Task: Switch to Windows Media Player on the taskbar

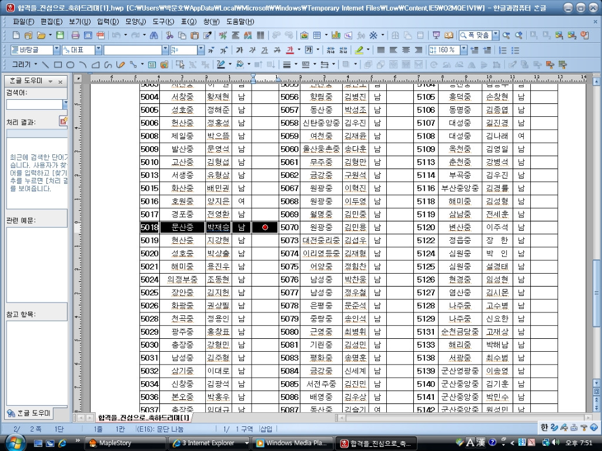Action: [x=293, y=443]
